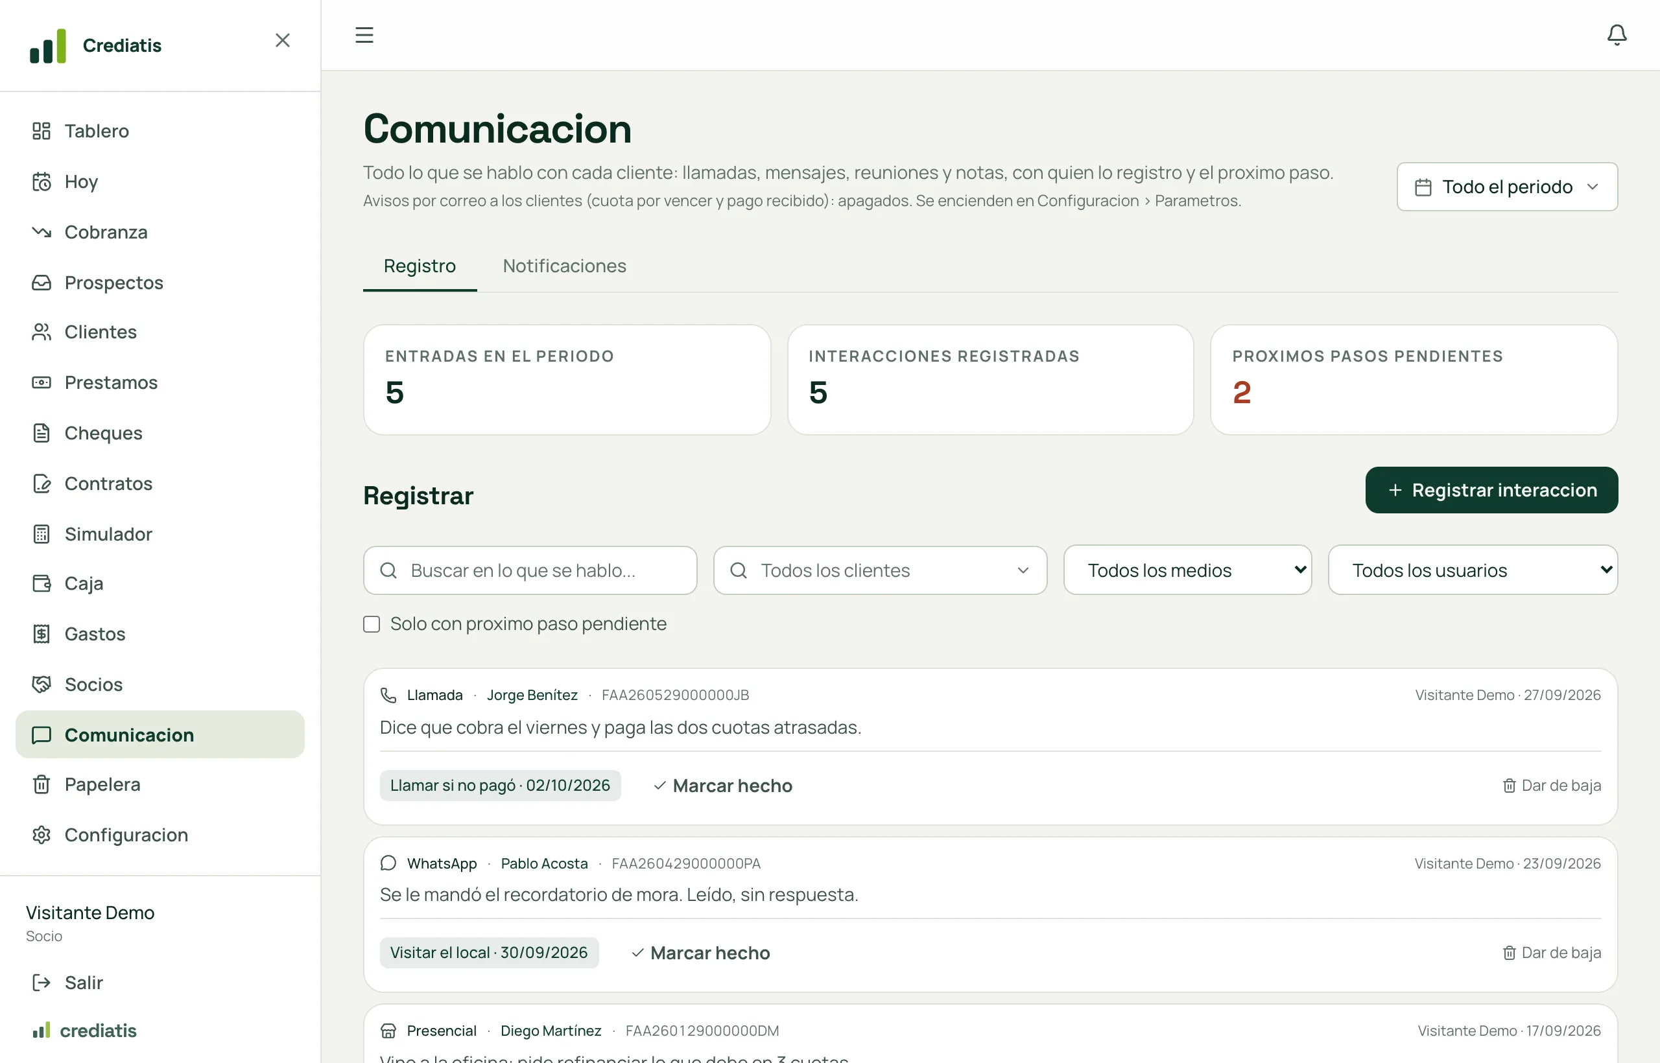Click the Clientes people icon
This screenshot has height=1063, width=1660.
(41, 332)
